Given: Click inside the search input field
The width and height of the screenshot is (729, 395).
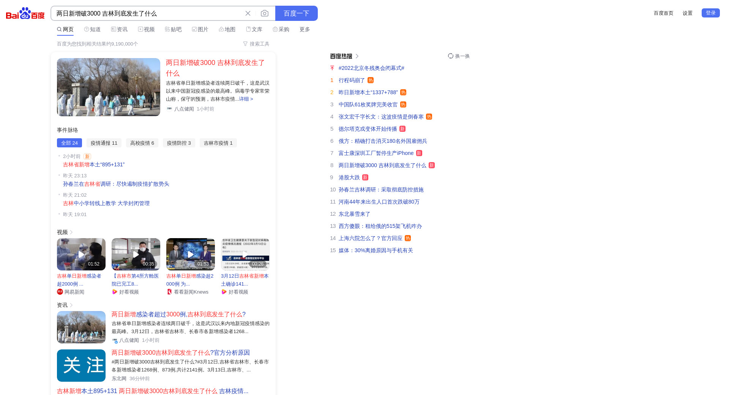Looking at the screenshot, I should (x=148, y=13).
